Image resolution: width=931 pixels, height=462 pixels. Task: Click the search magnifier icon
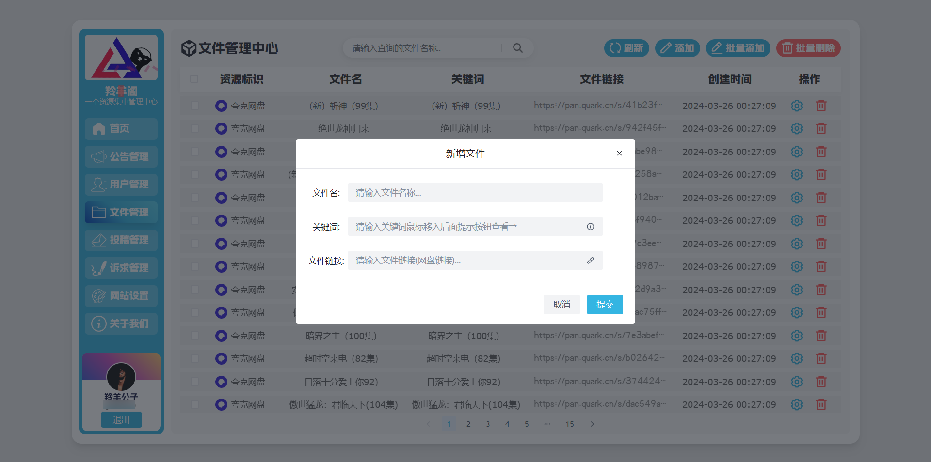(517, 48)
